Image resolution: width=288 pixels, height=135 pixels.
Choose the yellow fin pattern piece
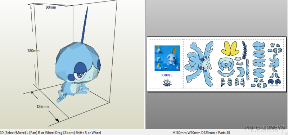230,49
